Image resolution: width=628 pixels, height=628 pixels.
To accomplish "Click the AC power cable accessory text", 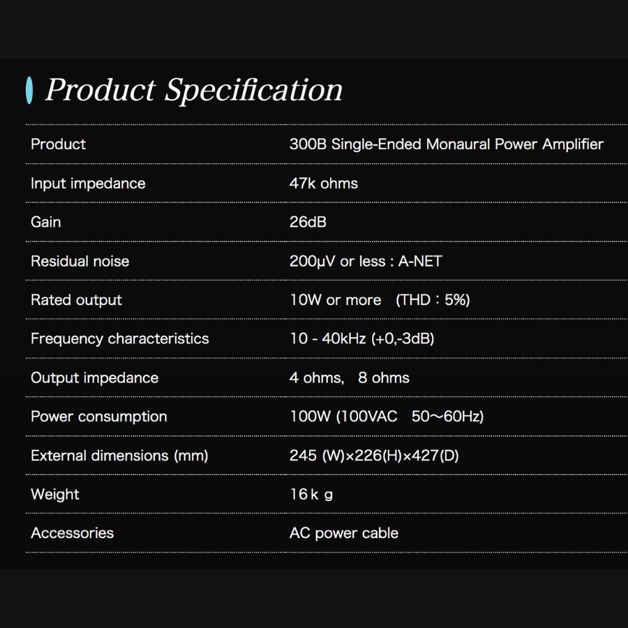I will pos(343,533).
